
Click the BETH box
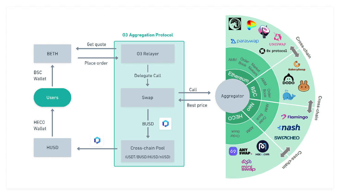(x=52, y=54)
